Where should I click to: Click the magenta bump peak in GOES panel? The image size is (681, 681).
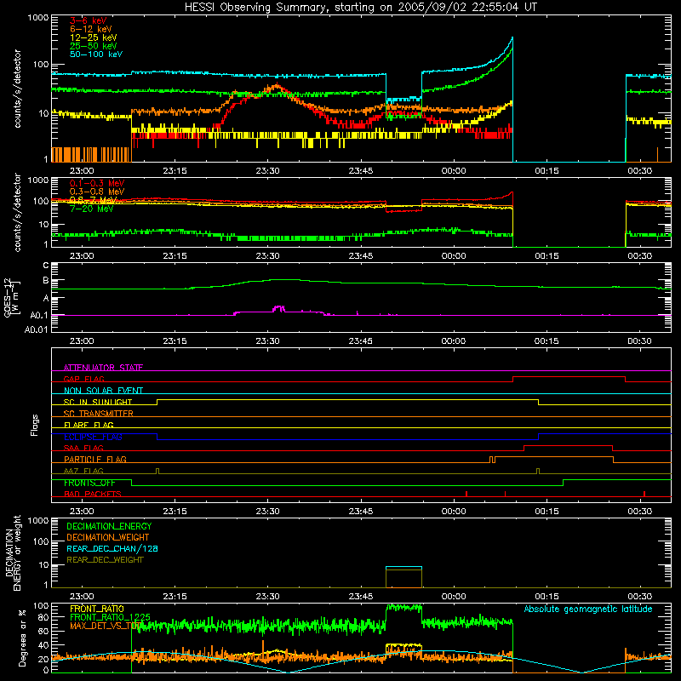coord(279,307)
